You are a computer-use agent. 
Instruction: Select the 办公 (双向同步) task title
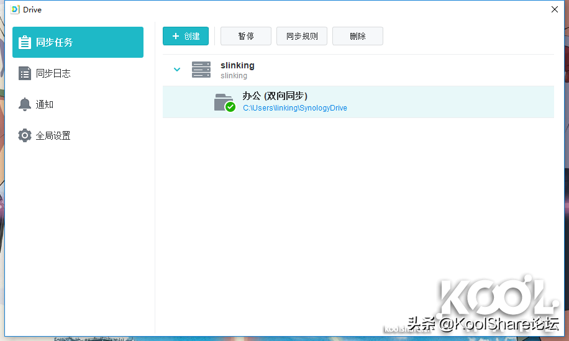tap(275, 96)
